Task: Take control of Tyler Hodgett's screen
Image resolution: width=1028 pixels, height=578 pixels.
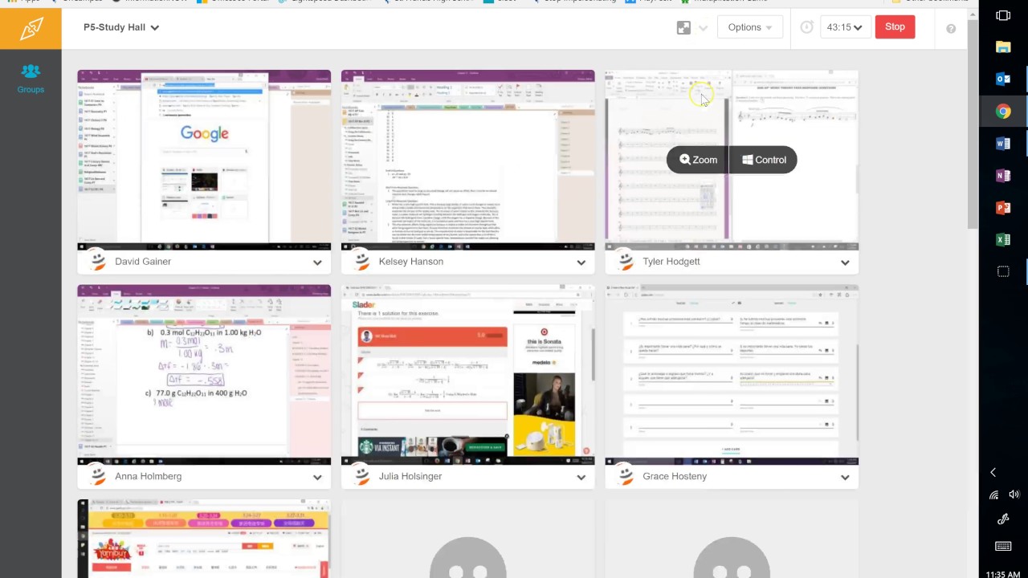Action: (764, 160)
